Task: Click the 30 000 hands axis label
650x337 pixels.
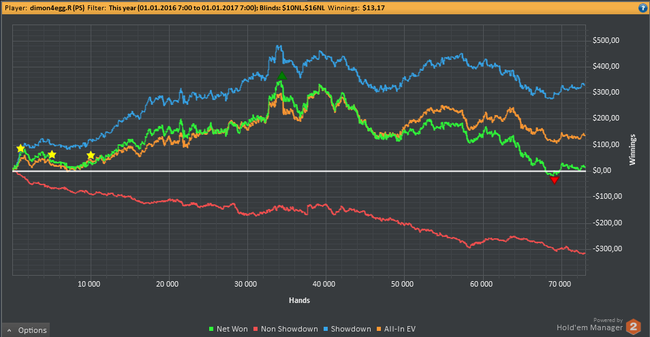Action: point(245,284)
